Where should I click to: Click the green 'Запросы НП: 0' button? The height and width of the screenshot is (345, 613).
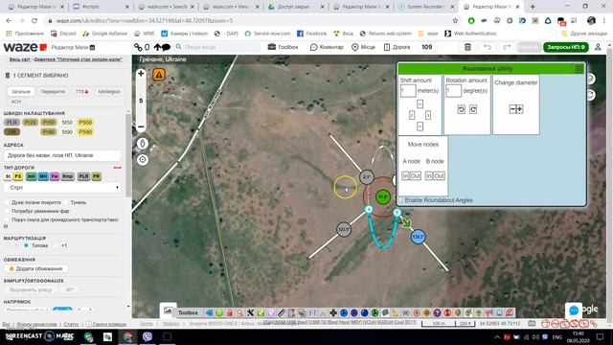pyautogui.click(x=566, y=47)
